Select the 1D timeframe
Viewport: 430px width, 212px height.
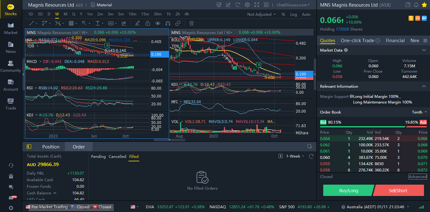pyautogui.click(x=30, y=14)
